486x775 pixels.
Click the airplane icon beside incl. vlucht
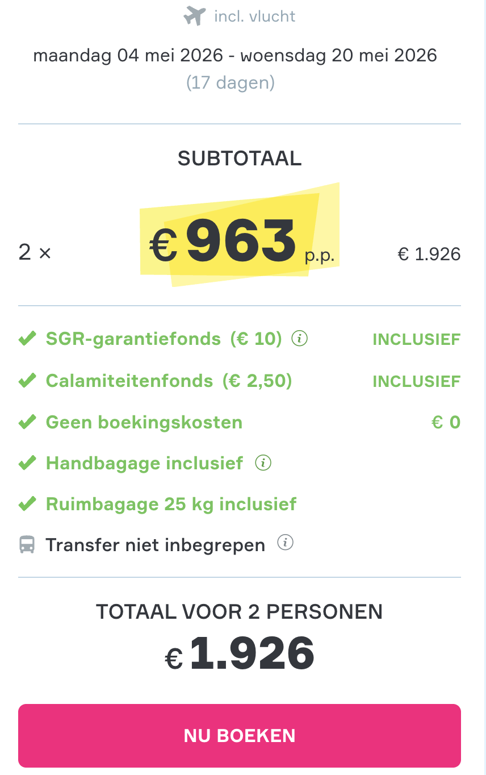(194, 16)
